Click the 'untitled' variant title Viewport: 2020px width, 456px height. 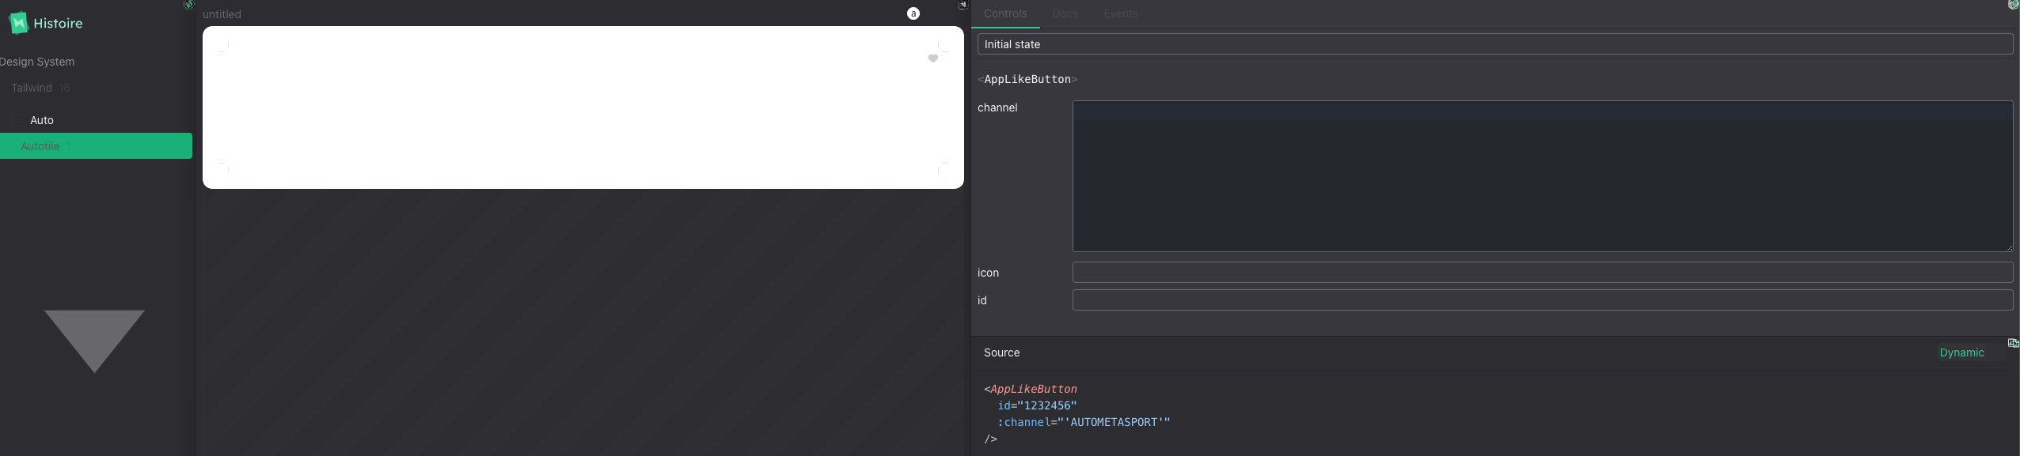pyautogui.click(x=222, y=14)
